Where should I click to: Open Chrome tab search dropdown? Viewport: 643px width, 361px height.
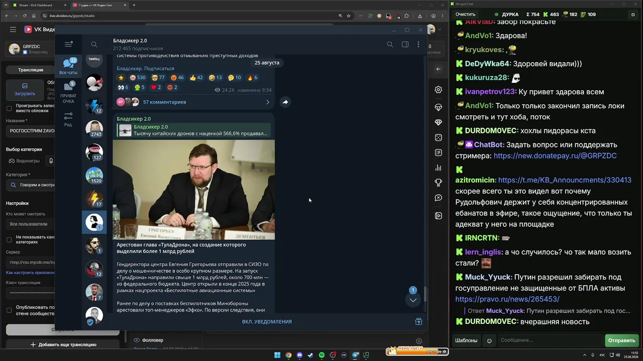coord(6,5)
